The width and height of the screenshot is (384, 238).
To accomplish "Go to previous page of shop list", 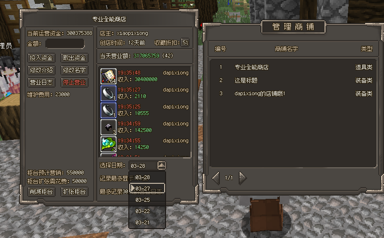I will (x=216, y=178).
